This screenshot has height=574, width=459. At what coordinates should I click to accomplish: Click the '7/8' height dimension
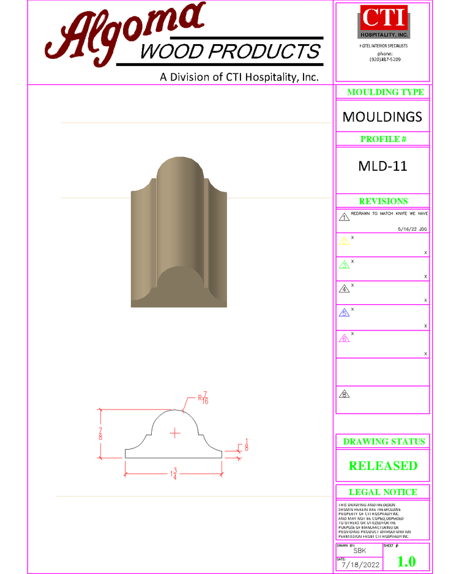pyautogui.click(x=100, y=434)
